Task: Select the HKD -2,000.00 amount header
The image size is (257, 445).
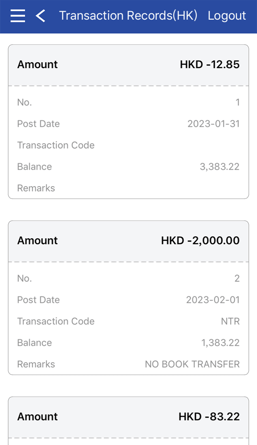Action: pos(200,241)
